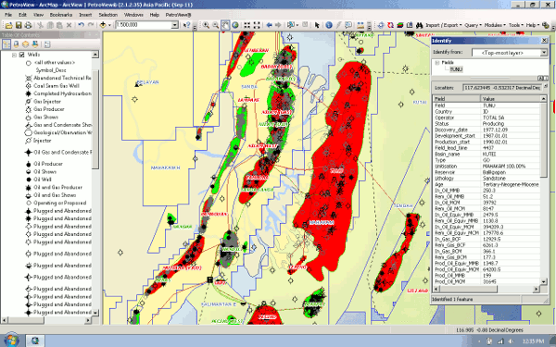Click the Zoom In magnifier tool
This screenshot has width=556, height=347.
pos(206,25)
